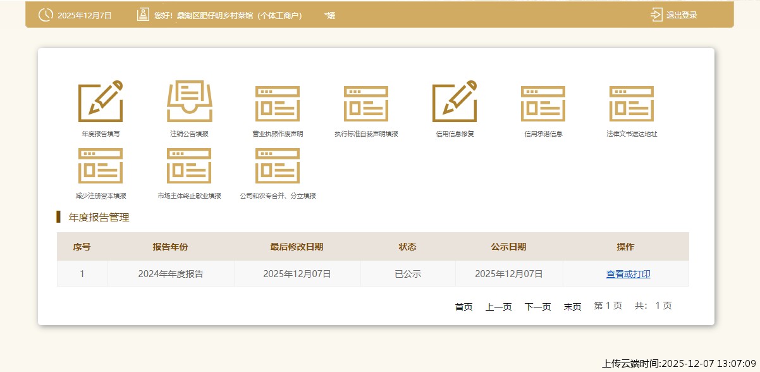Select the 执行标准自我声明填报 icon
This screenshot has height=372, width=760.
coord(366,103)
